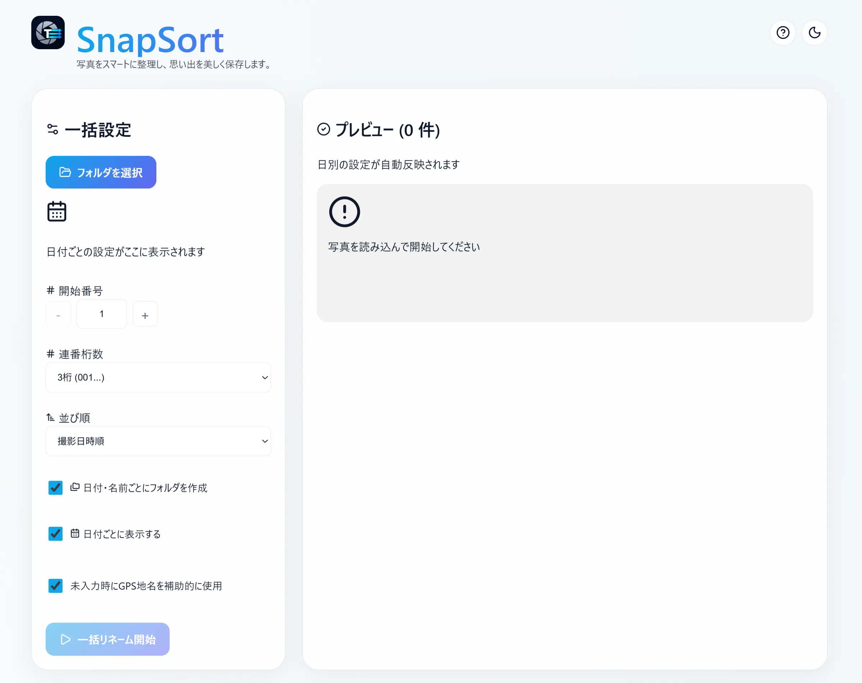
Task: Click the hash icon next to 連番桁数
Action: click(x=50, y=354)
